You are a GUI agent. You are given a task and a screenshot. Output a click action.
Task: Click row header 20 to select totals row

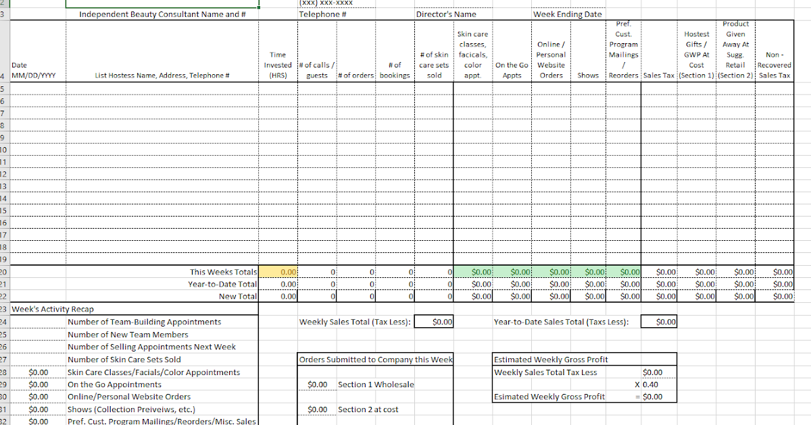[5, 271]
